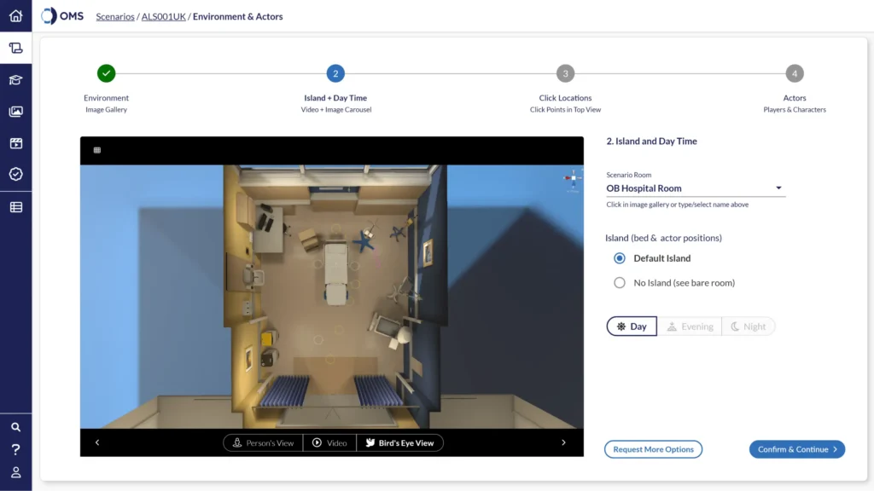
Task: Select the Default Island radio button
Action: pyautogui.click(x=619, y=258)
